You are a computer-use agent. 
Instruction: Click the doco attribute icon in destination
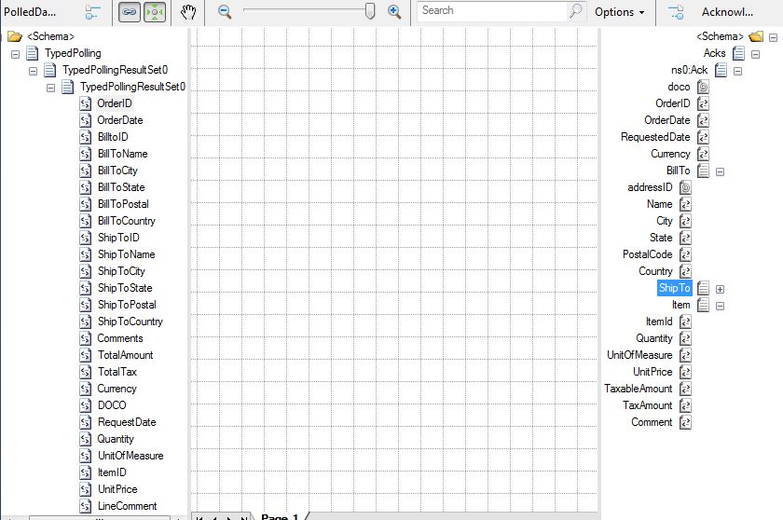703,87
